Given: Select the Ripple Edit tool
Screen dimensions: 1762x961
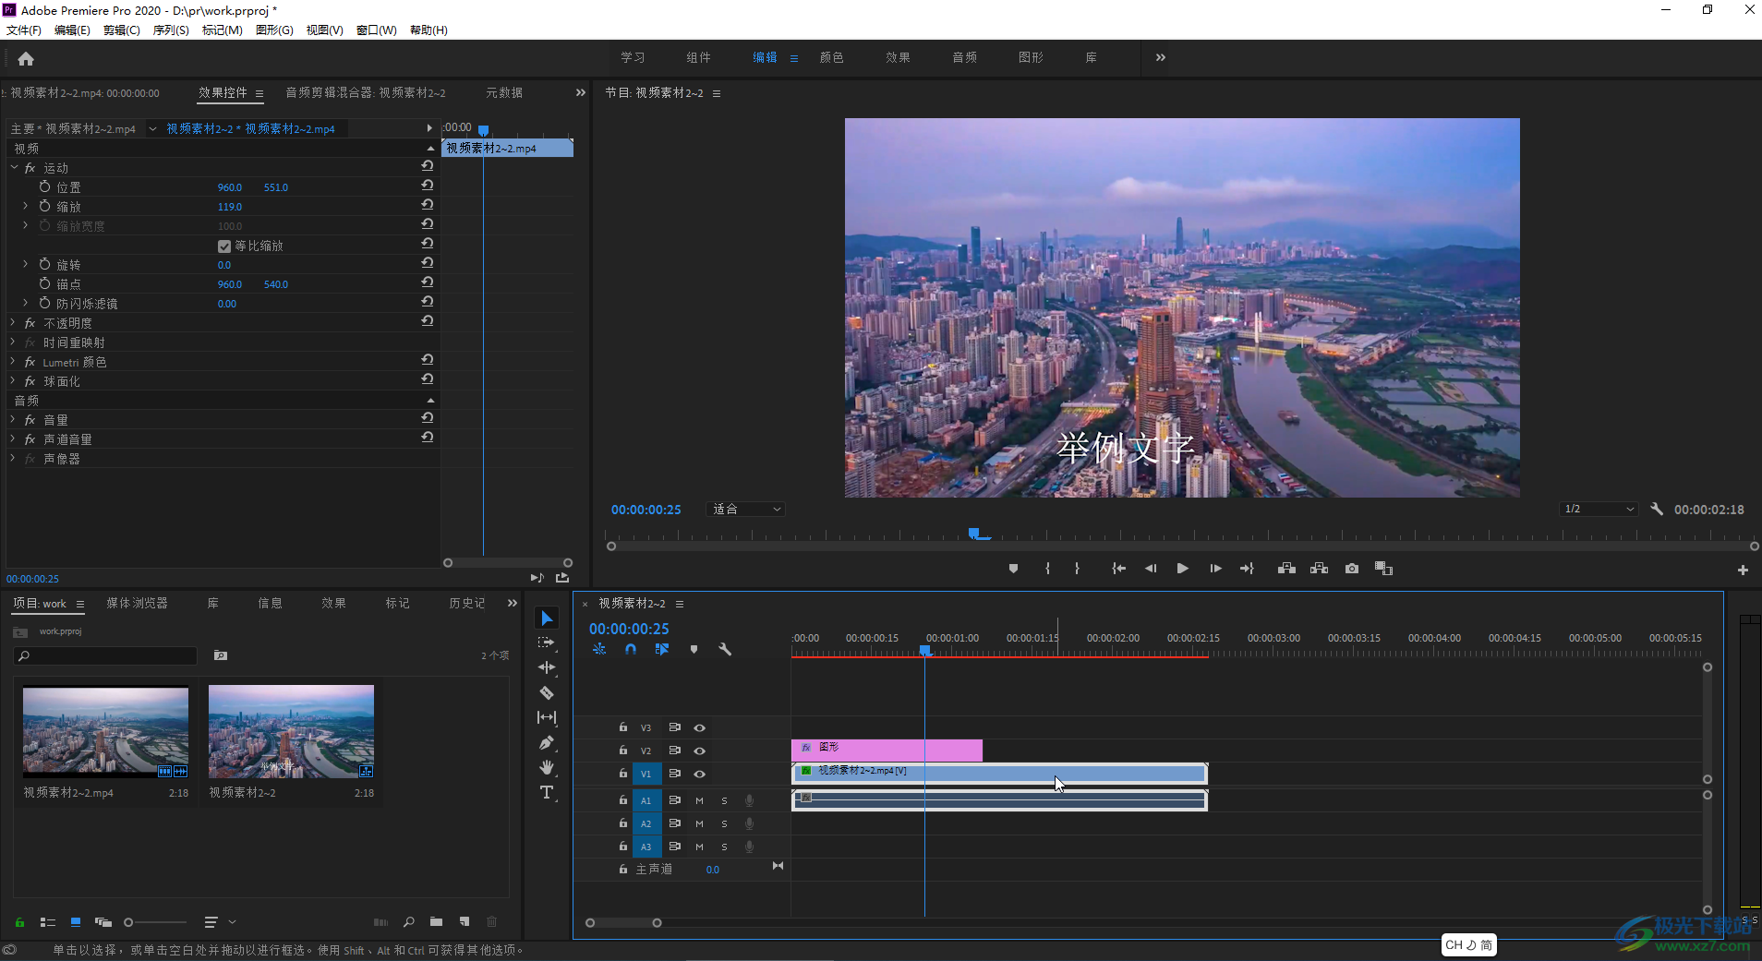Looking at the screenshot, I should point(547,667).
